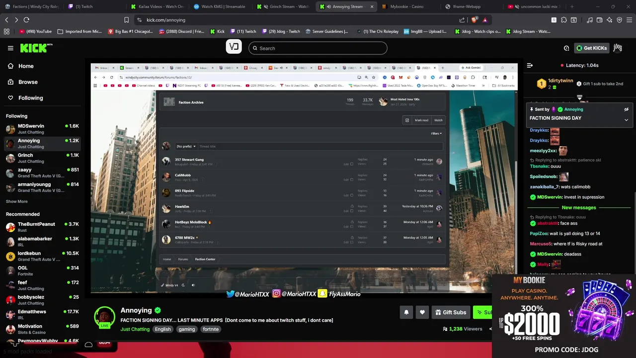Viewport: 636px width, 358px height.
Task: Click the Kick search field
Action: click(318, 48)
